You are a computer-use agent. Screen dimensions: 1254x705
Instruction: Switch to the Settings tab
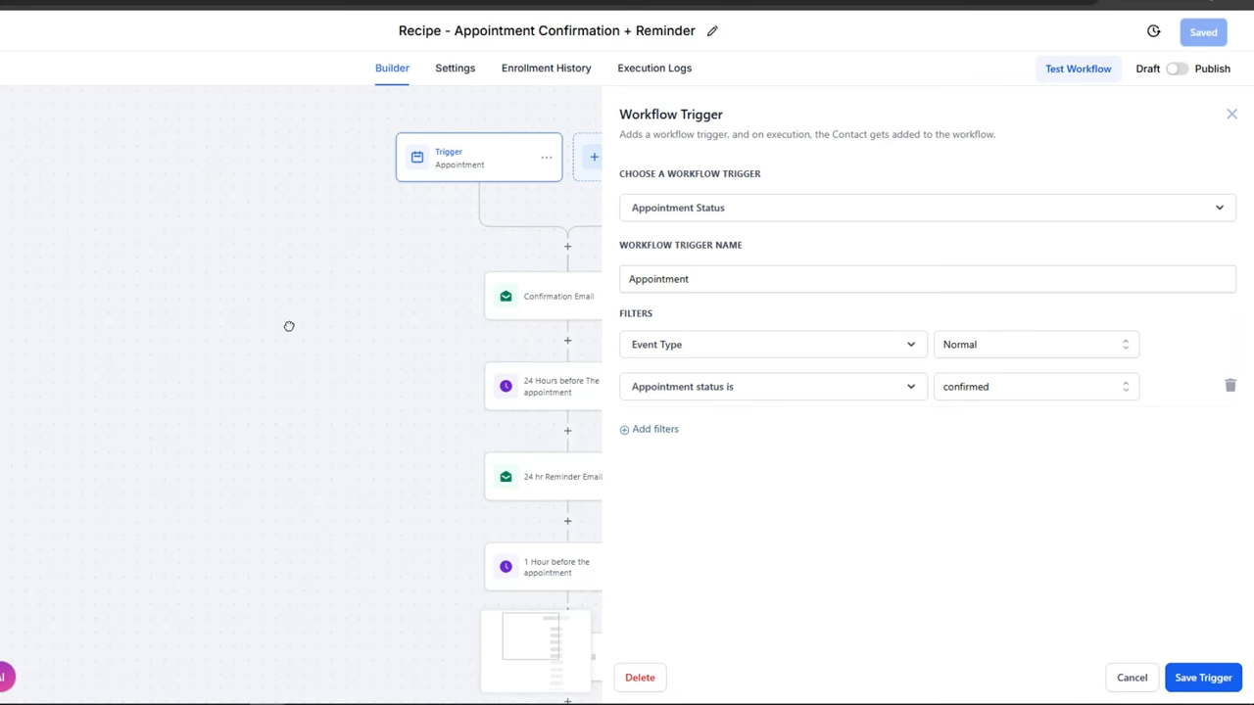pyautogui.click(x=455, y=69)
